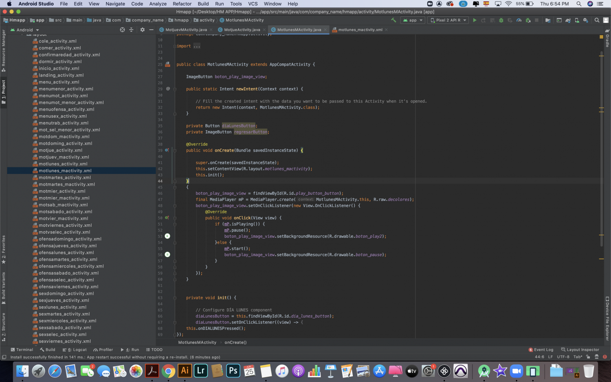Image resolution: width=611 pixels, height=382 pixels.
Task: Open the Pixel 2 API R device dropdown
Action: coord(448,20)
